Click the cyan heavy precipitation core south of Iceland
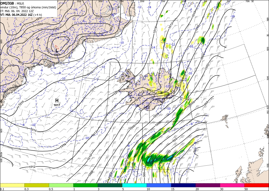 tap(150, 159)
